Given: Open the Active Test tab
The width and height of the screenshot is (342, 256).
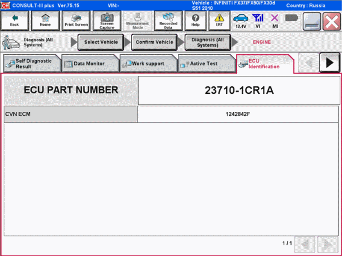Looking at the screenshot, I should 207,64.
